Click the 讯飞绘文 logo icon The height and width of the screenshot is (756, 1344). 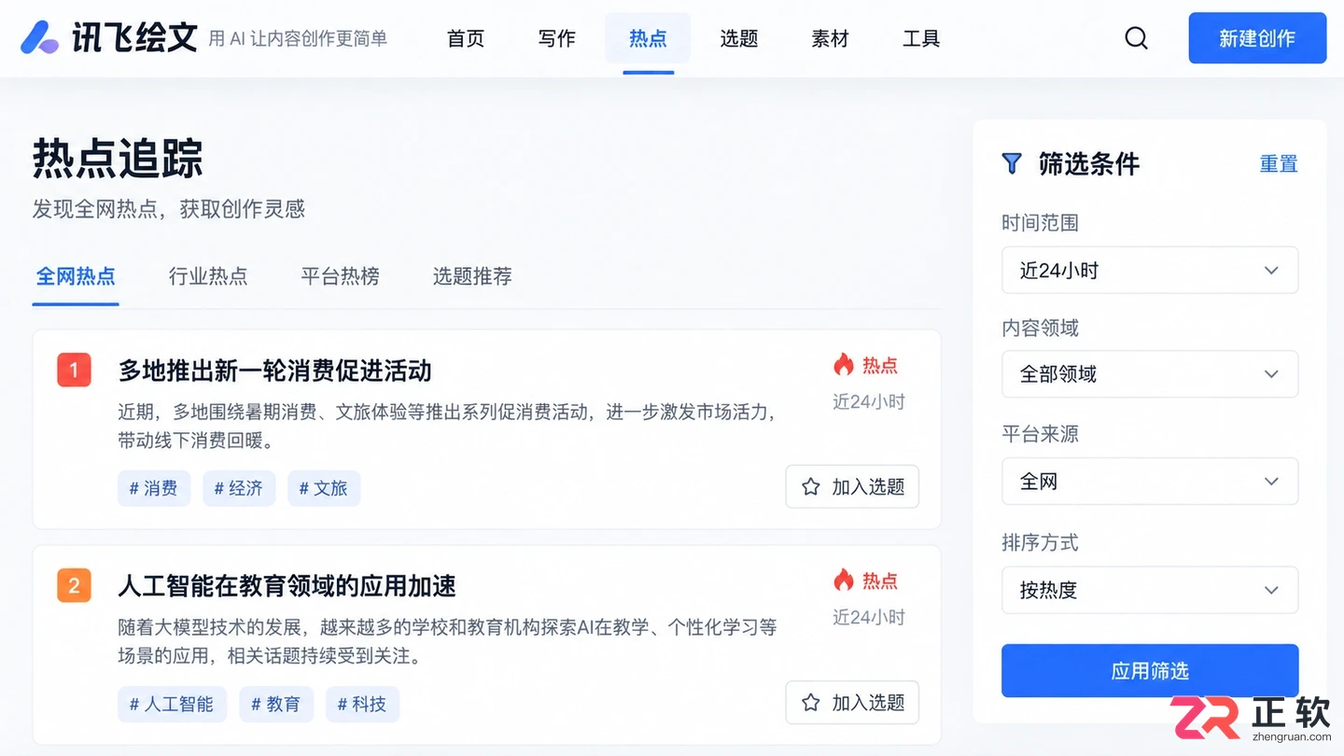point(40,37)
